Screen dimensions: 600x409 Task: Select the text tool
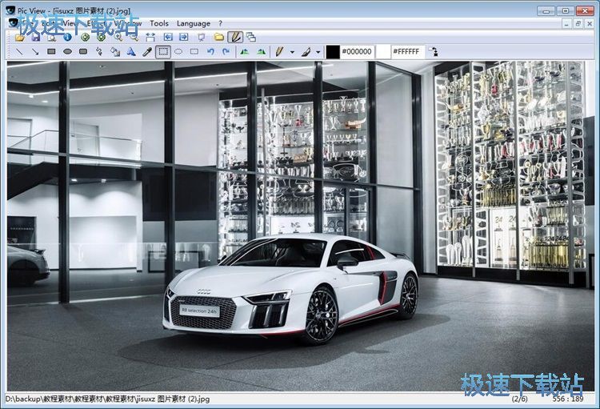click(130, 51)
